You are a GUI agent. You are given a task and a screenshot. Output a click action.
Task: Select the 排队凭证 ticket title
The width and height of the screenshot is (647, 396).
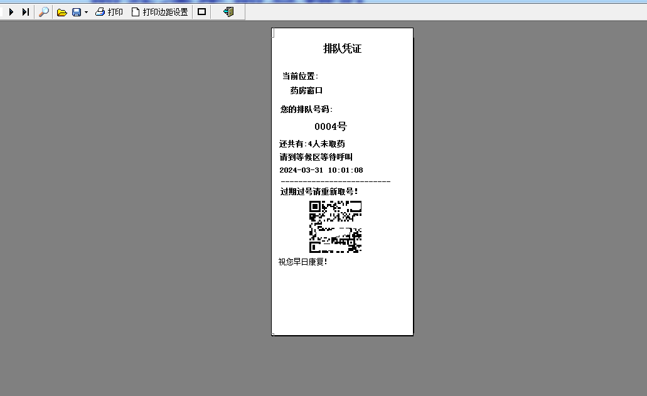coord(342,48)
